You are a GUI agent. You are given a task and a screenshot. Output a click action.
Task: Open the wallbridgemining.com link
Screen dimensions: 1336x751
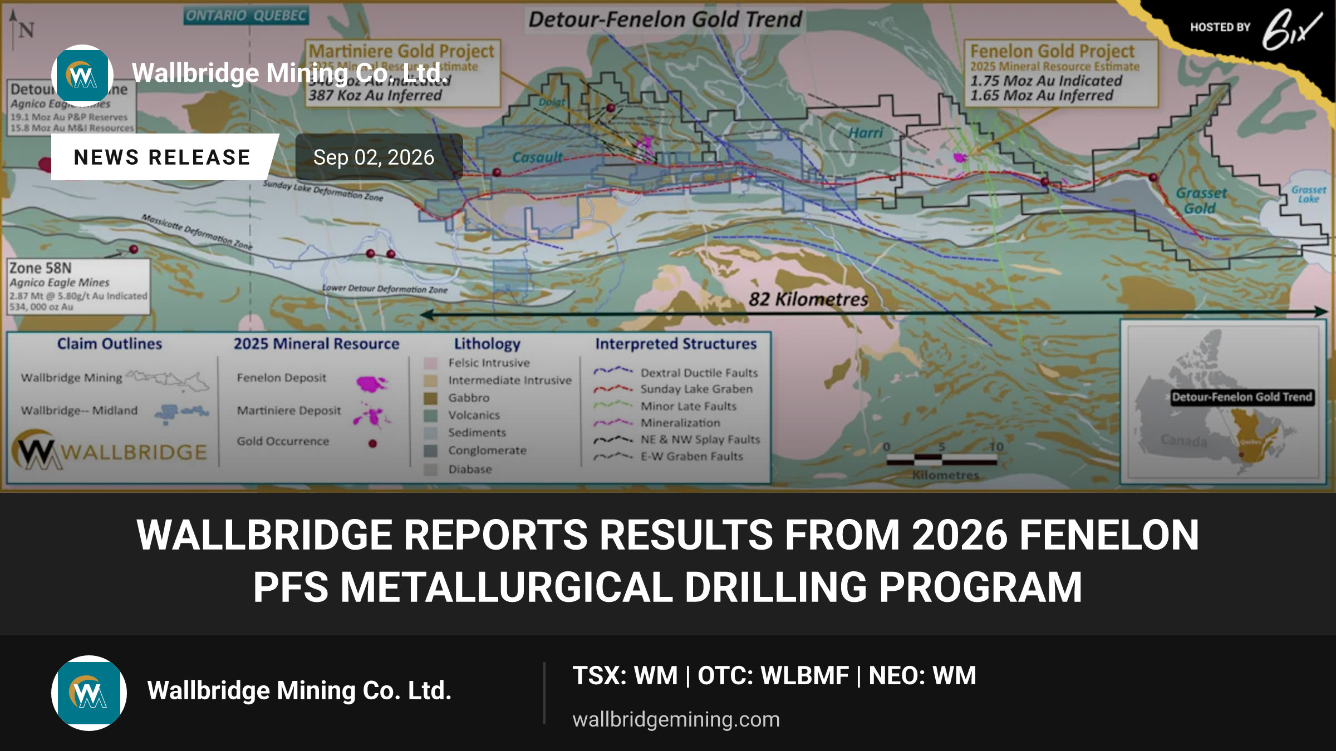point(676,719)
